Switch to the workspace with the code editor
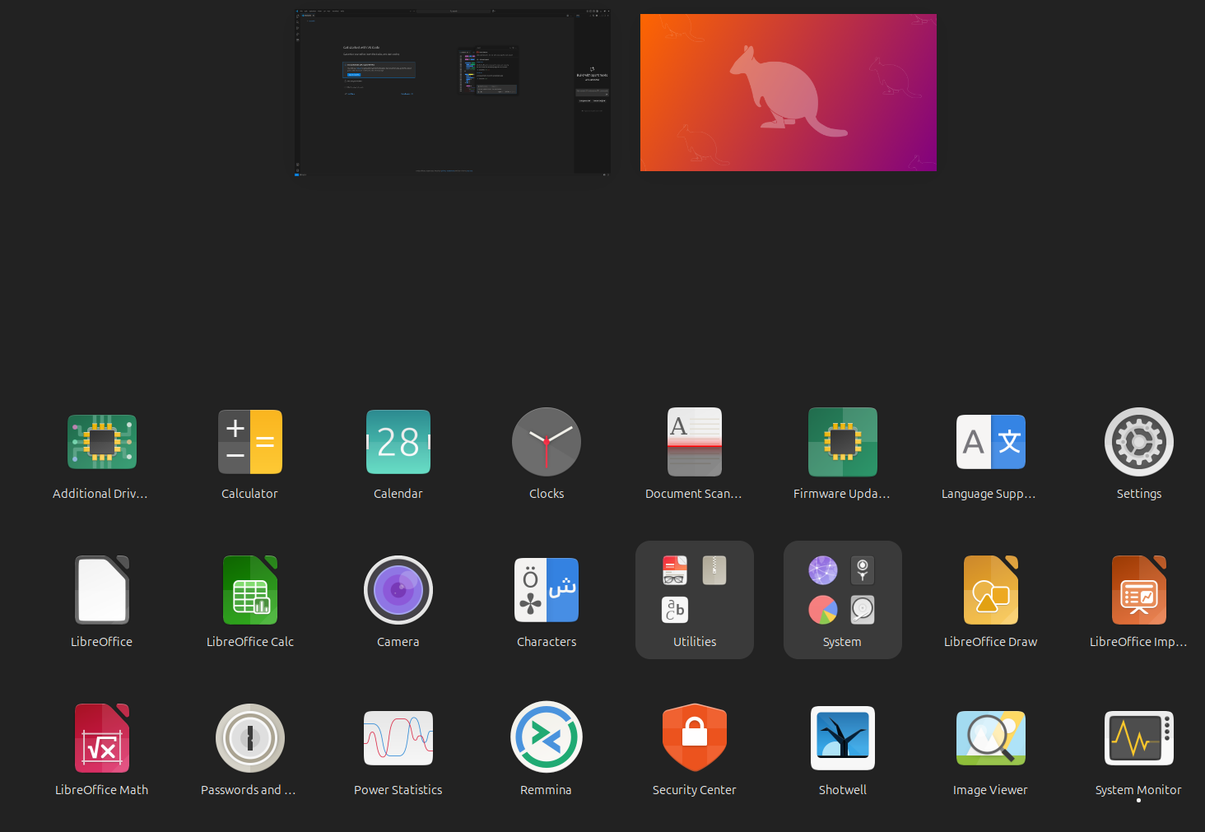The height and width of the screenshot is (832, 1205). click(x=453, y=92)
